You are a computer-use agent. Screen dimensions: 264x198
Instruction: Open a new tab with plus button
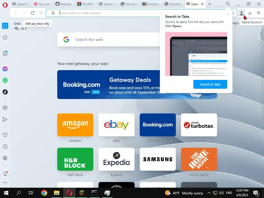click(x=210, y=4)
